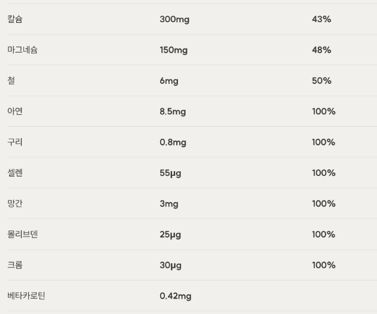Click the 8.5mg zinc amount
Viewport: 377px width, 314px height.
174,112
